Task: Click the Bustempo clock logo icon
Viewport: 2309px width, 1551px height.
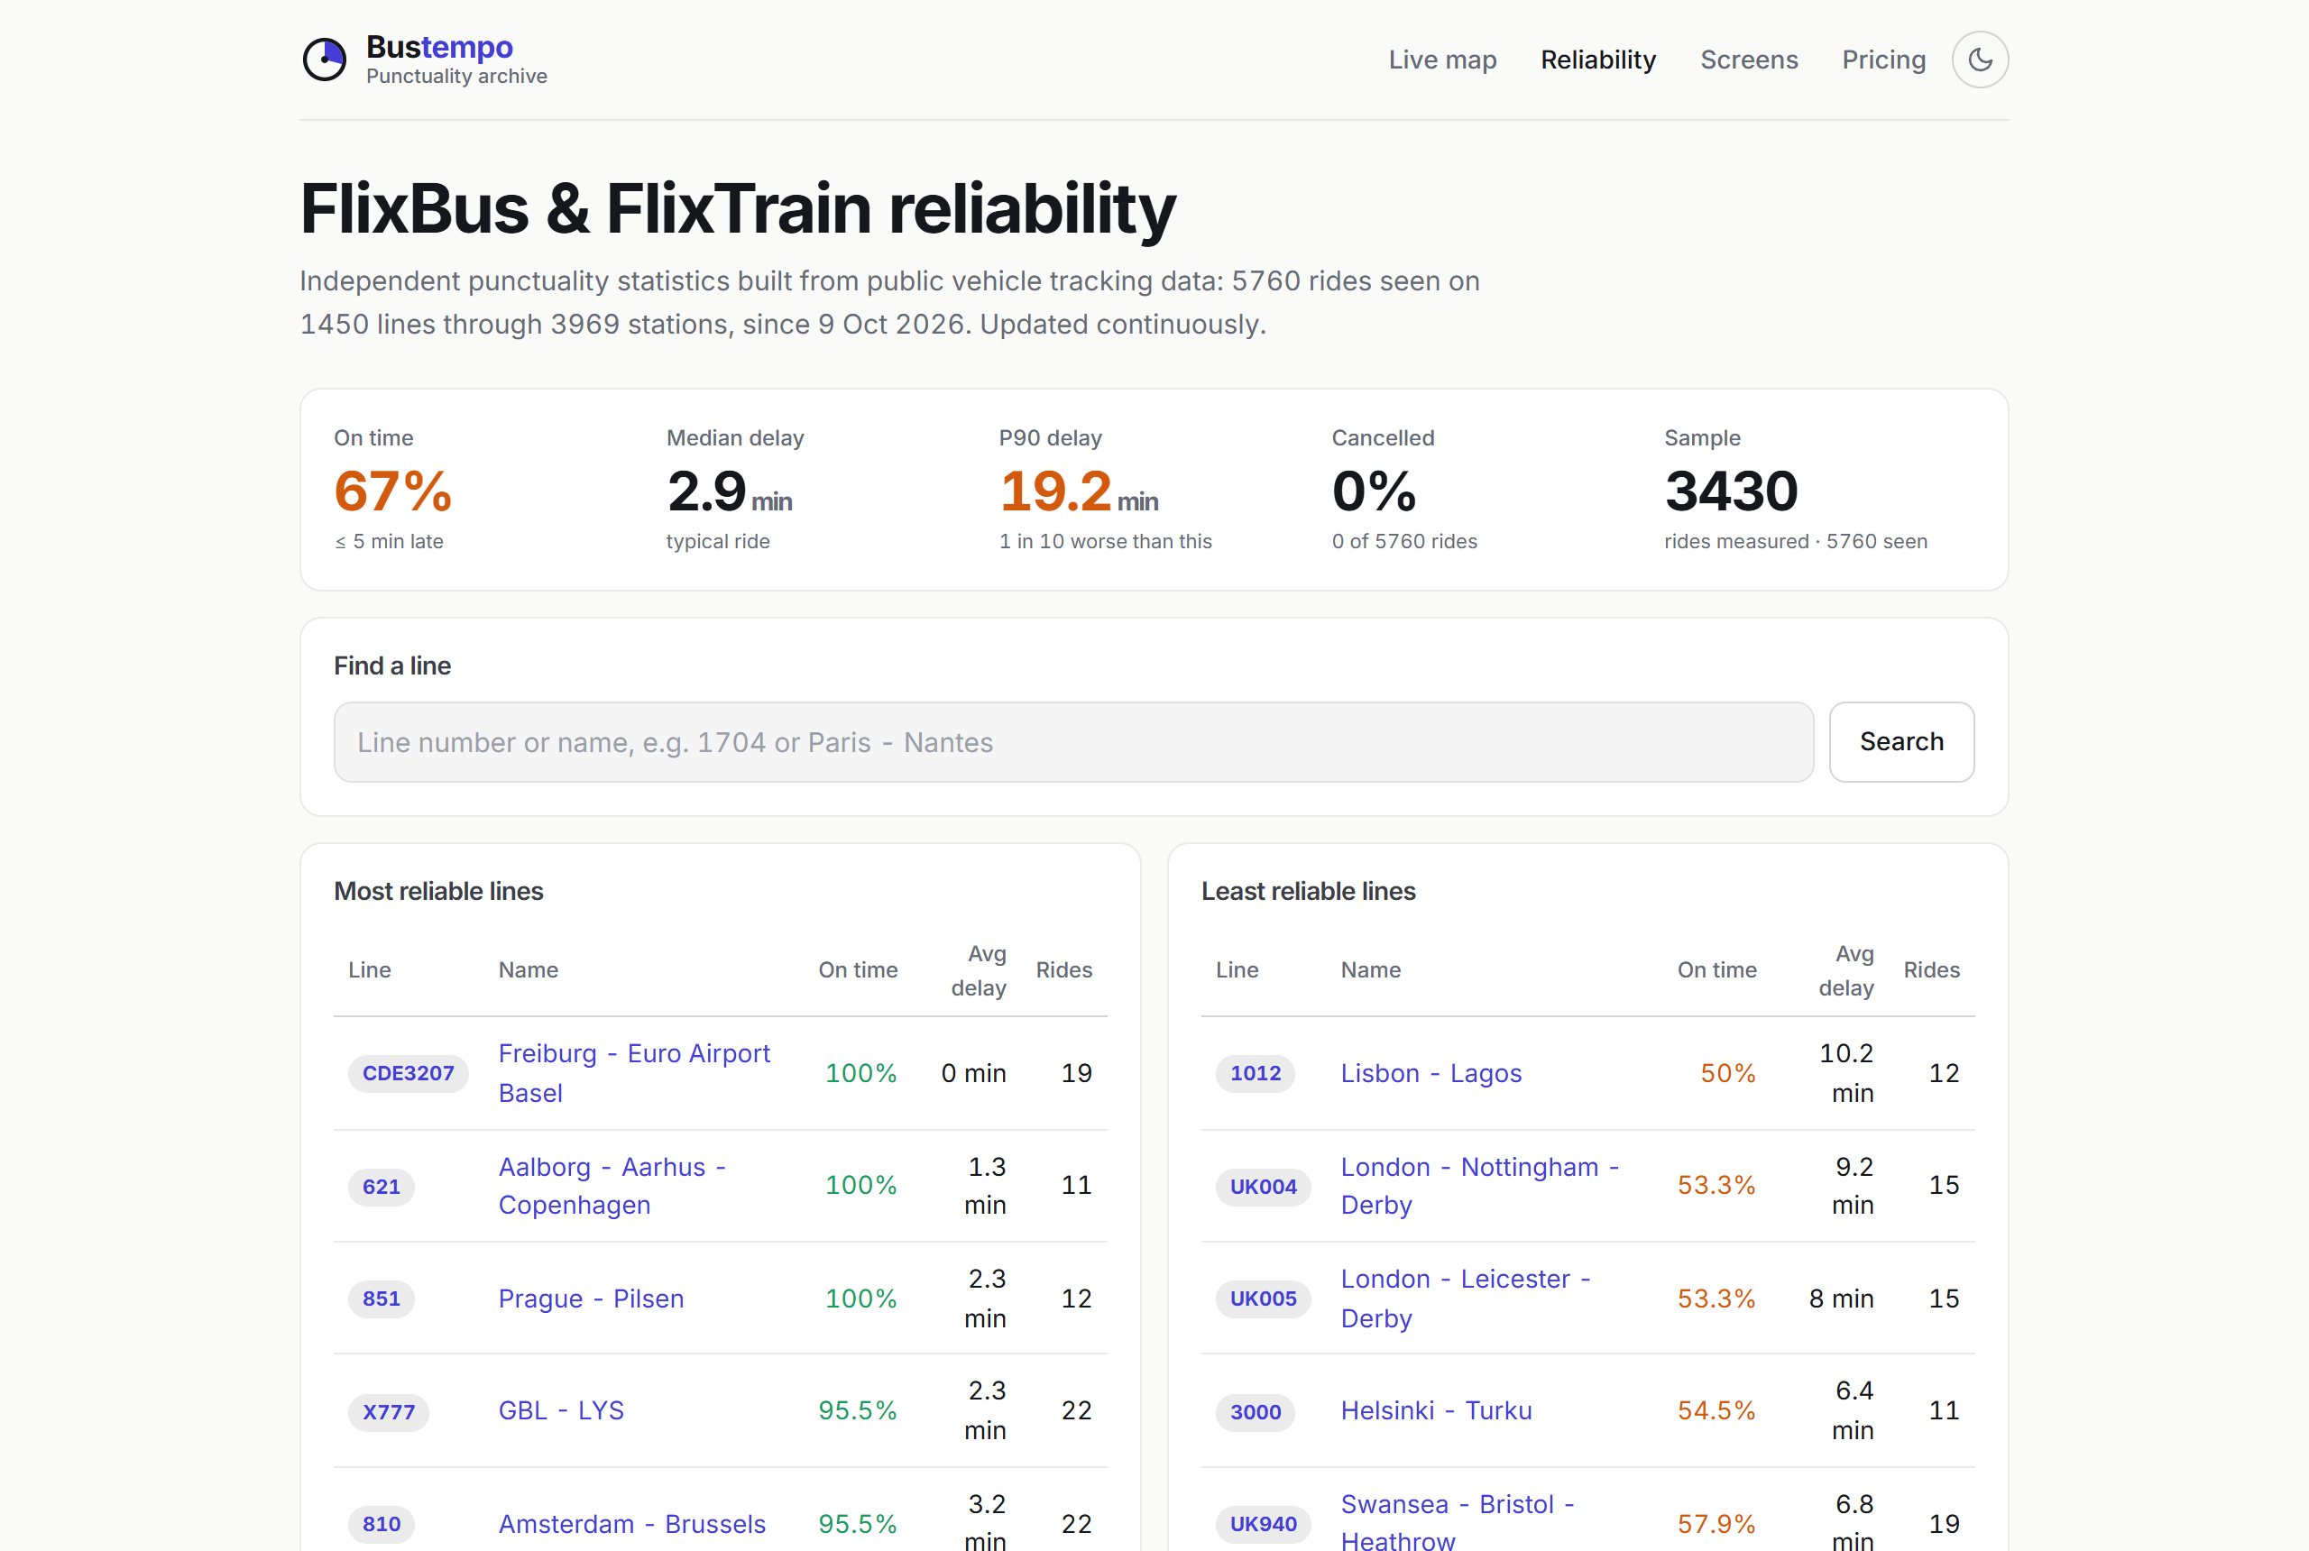Action: pos(325,60)
